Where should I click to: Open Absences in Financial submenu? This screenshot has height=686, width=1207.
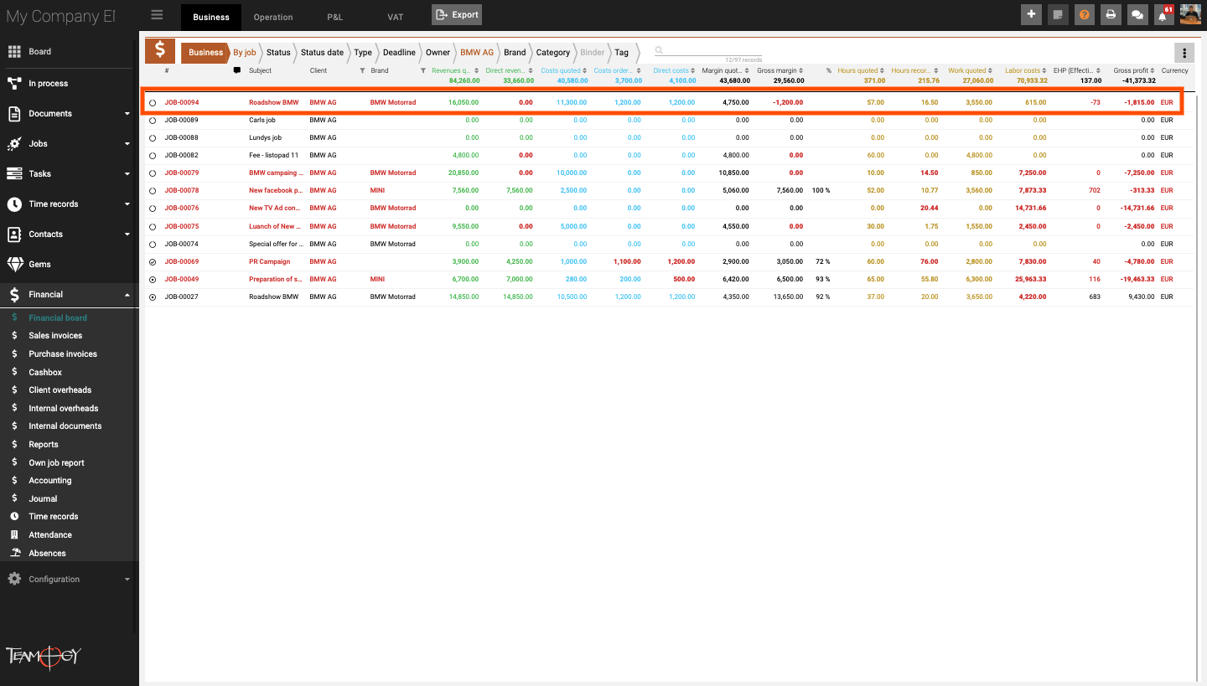tap(47, 553)
